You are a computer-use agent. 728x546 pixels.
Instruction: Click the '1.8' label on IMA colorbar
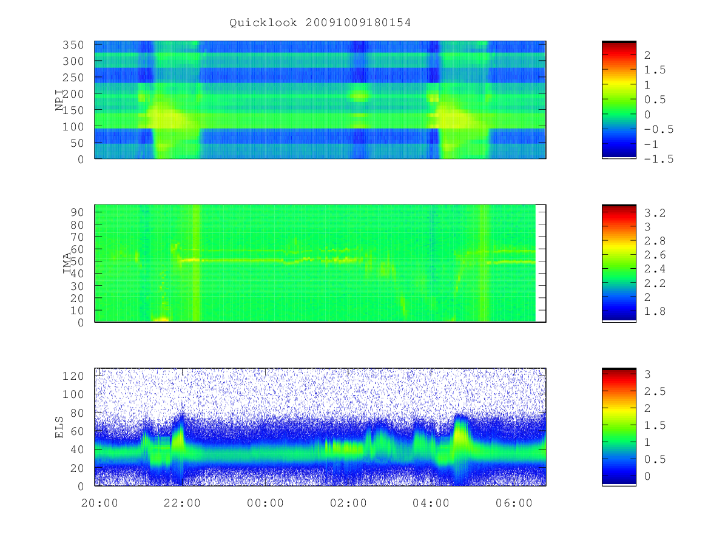(x=654, y=311)
